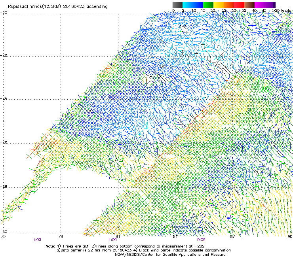
Task: Click the brown 35-40 knots legend segment
Action: (x=249, y=5)
